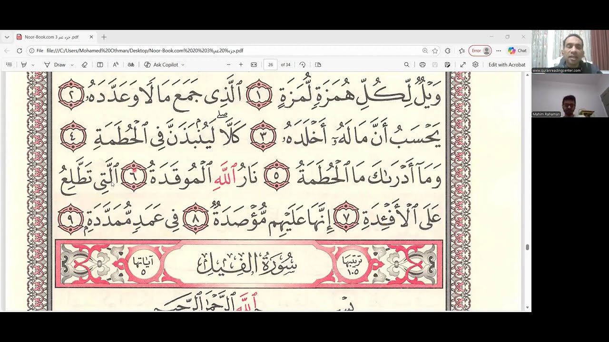This screenshot has width=609, height=342.
Task: Expand Ask Copilot options arrow
Action: coord(183,65)
